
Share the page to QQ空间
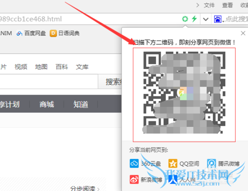tap(184, 164)
